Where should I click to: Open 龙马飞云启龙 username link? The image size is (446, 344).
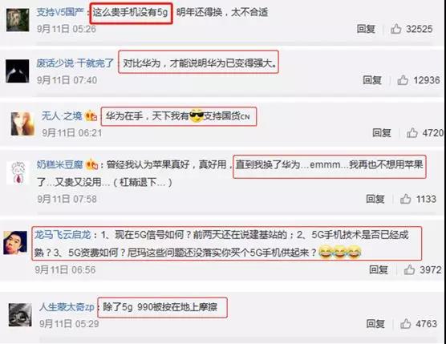point(63,235)
